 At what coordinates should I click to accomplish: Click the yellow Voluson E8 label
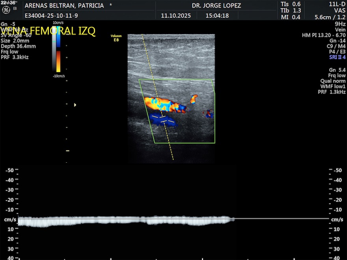click(116, 38)
